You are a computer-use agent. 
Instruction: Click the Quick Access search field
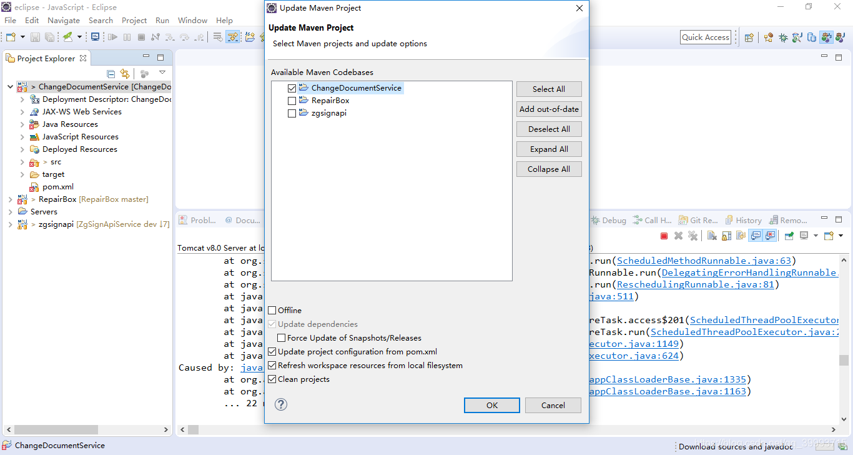point(706,37)
